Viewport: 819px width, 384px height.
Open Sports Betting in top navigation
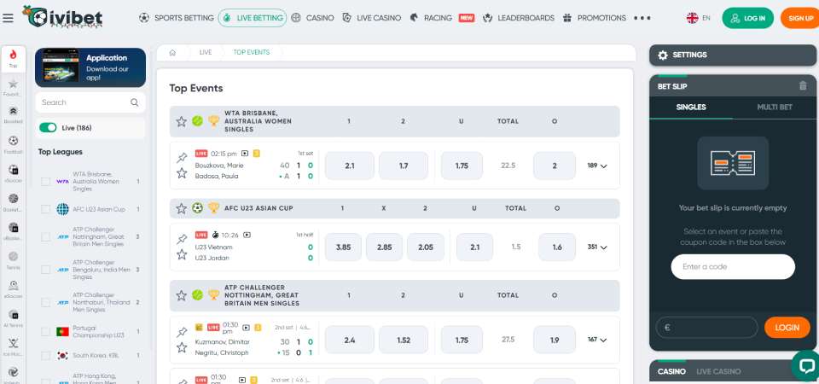tap(175, 17)
